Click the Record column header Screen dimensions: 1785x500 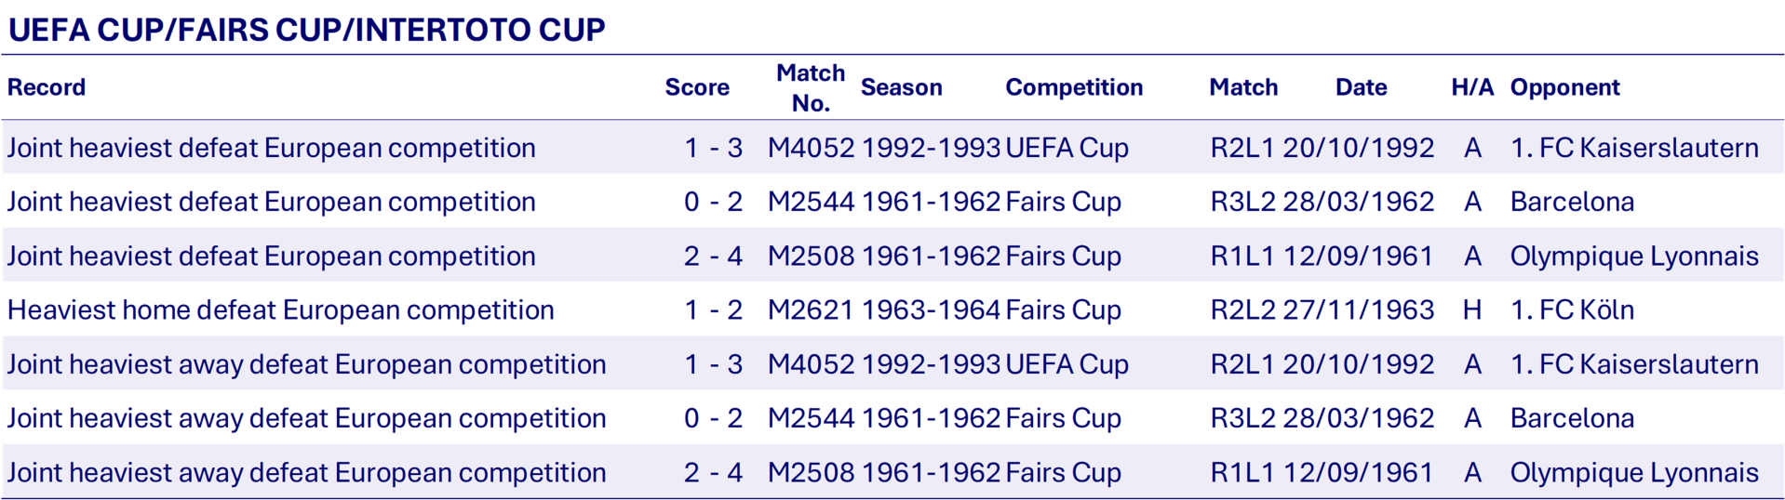[x=47, y=87]
